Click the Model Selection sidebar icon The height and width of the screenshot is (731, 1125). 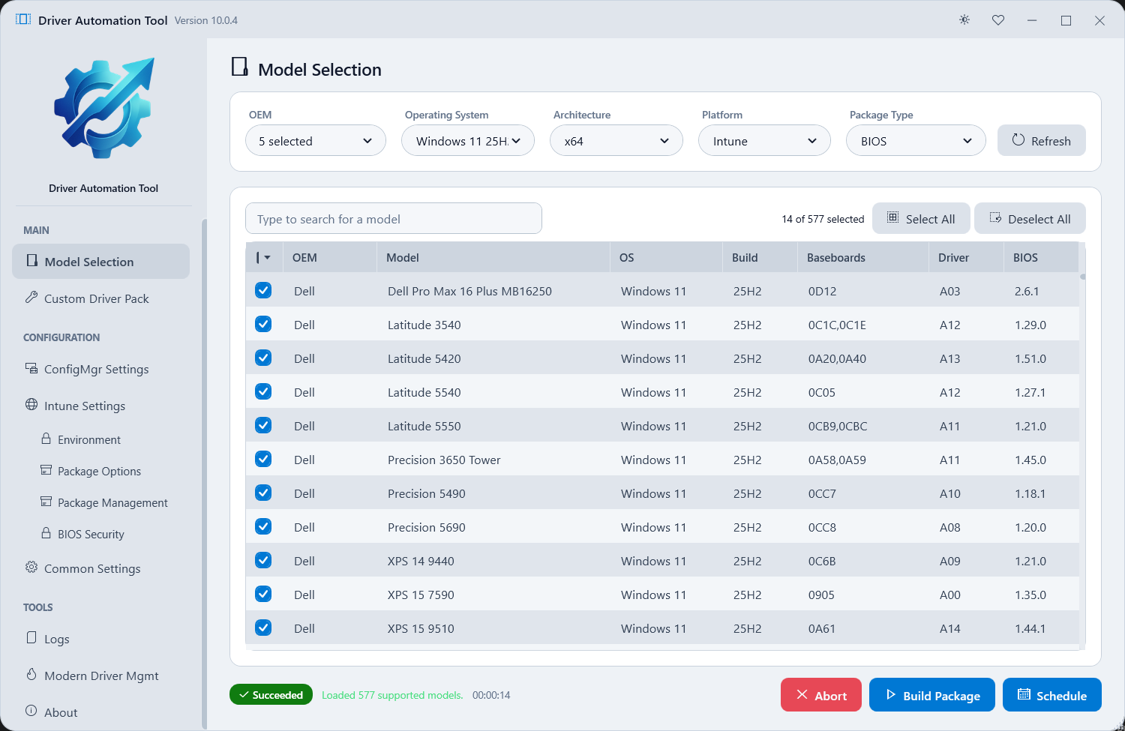tap(31, 261)
